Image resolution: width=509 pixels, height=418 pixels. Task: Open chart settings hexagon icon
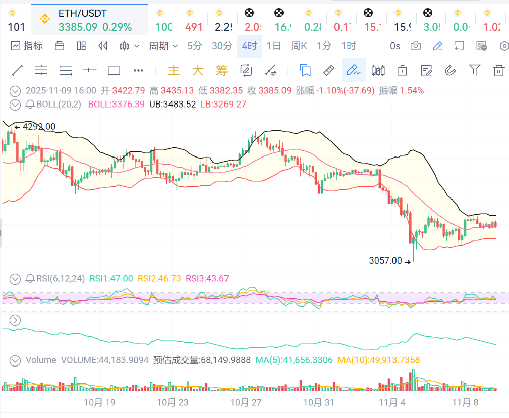click(x=504, y=46)
